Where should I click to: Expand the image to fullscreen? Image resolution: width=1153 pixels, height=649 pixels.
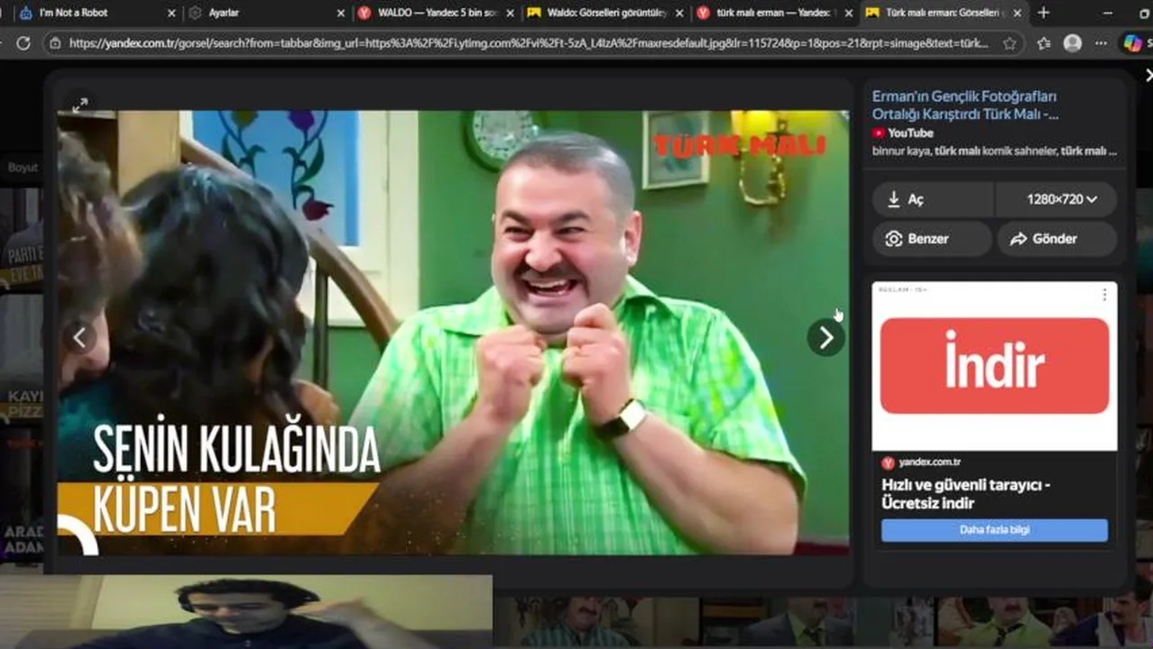pos(80,105)
